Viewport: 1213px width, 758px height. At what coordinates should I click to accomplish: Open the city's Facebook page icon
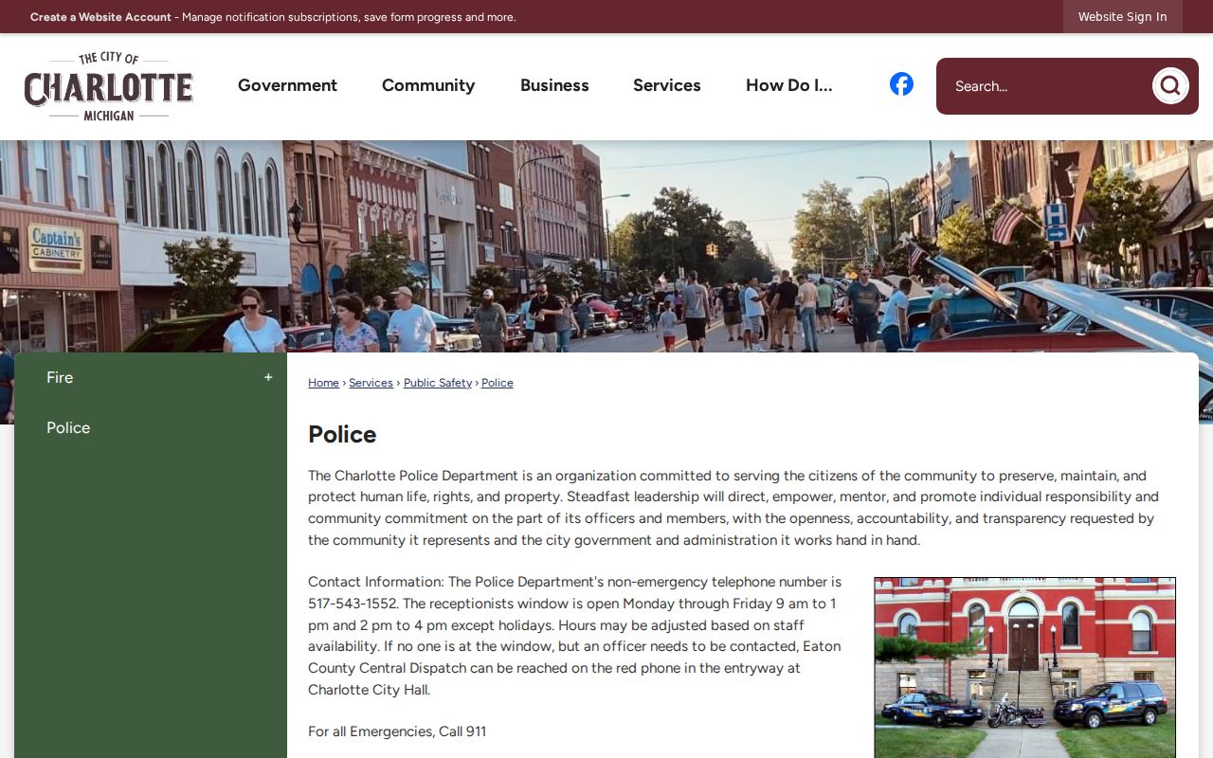[x=901, y=84]
